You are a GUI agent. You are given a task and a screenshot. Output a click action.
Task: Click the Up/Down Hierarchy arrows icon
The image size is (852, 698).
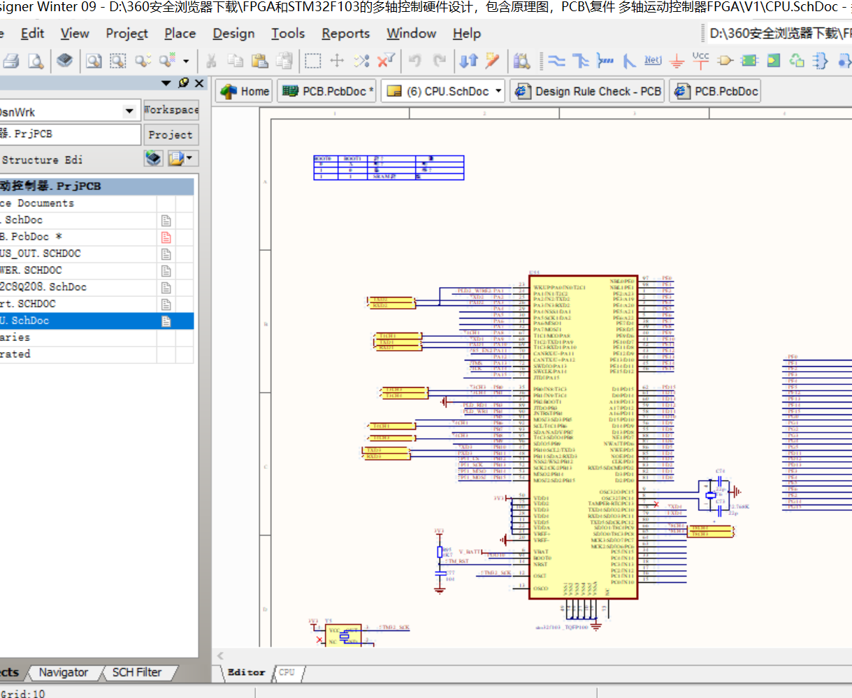click(468, 61)
